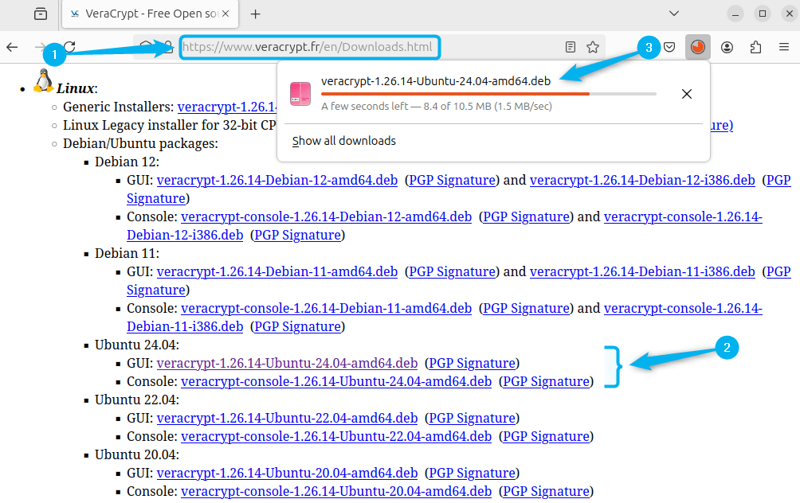Click inside the address bar
This screenshot has height=503, width=800.
309,47
